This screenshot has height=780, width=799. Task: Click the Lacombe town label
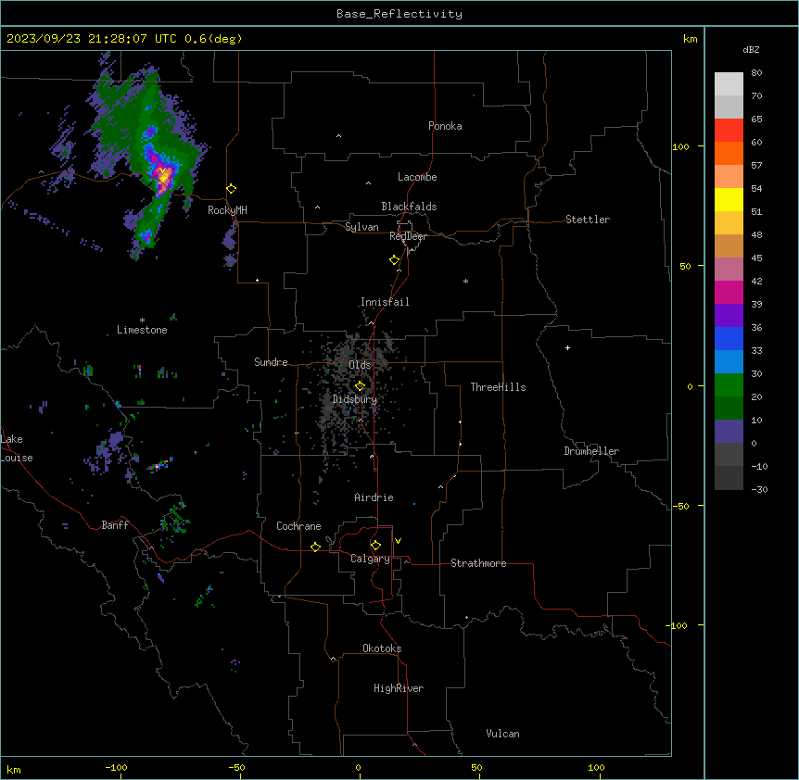click(x=417, y=177)
